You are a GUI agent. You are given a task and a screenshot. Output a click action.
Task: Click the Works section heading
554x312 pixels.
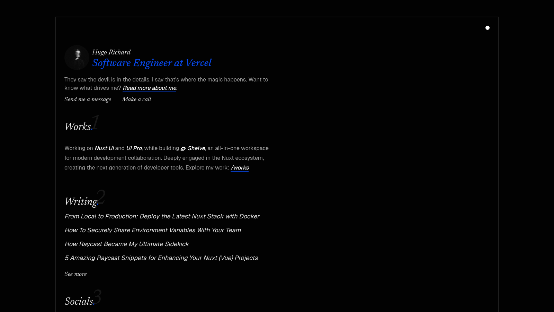click(x=78, y=127)
